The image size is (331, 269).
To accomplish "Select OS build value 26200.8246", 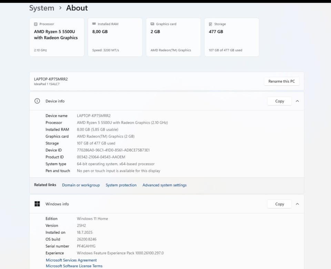I will pyautogui.click(x=87, y=239).
